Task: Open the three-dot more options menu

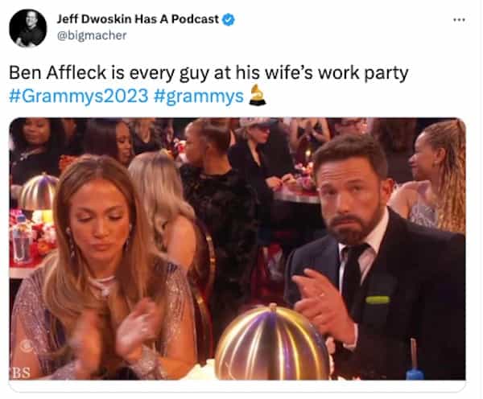Action: point(459,20)
